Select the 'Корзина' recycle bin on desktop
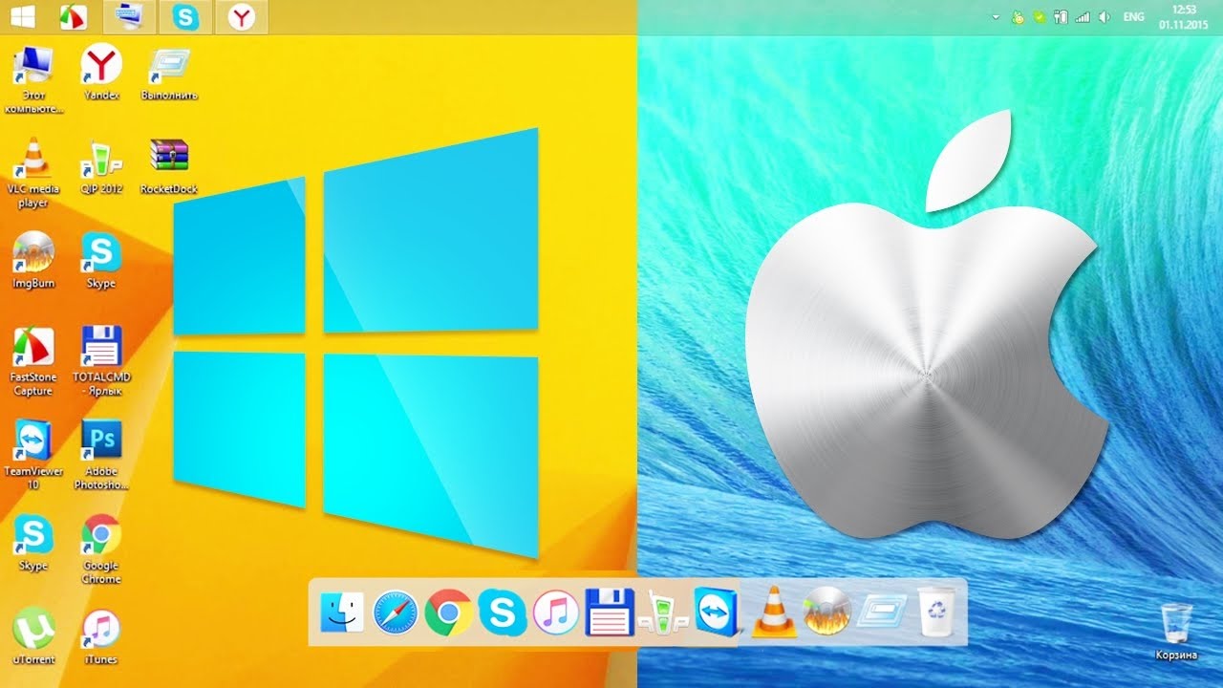 [1176, 632]
